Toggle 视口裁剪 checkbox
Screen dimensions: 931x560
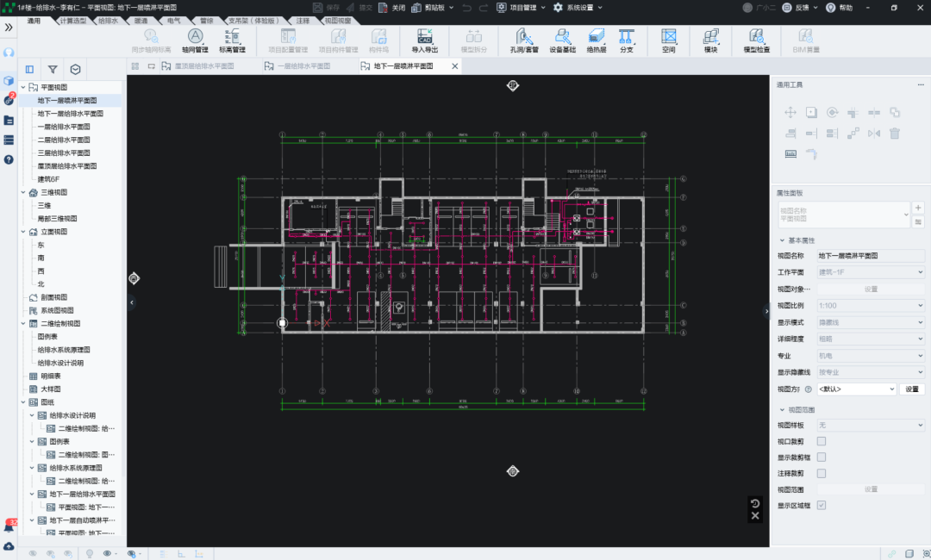(x=822, y=441)
